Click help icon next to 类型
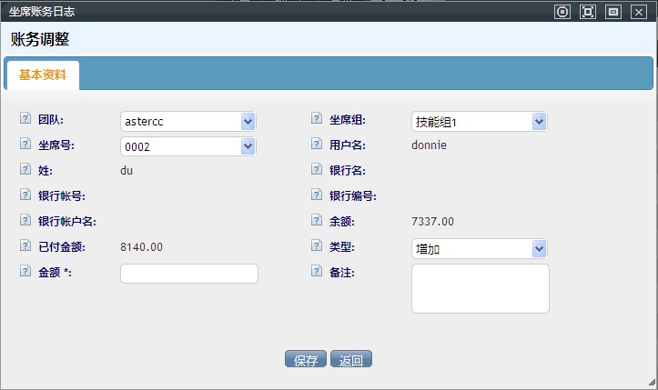 [316, 246]
